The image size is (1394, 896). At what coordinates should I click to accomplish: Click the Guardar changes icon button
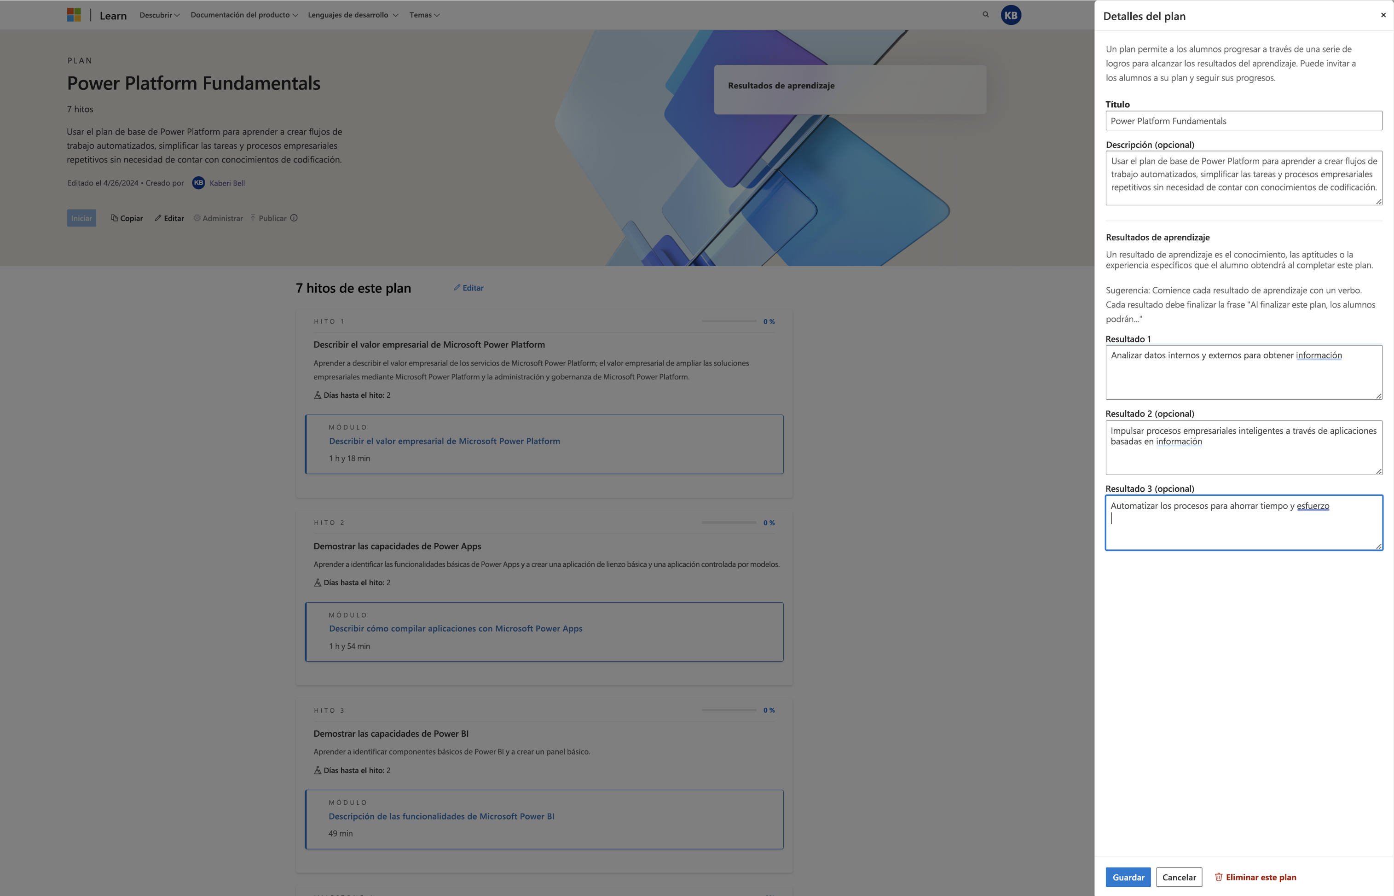click(1128, 877)
